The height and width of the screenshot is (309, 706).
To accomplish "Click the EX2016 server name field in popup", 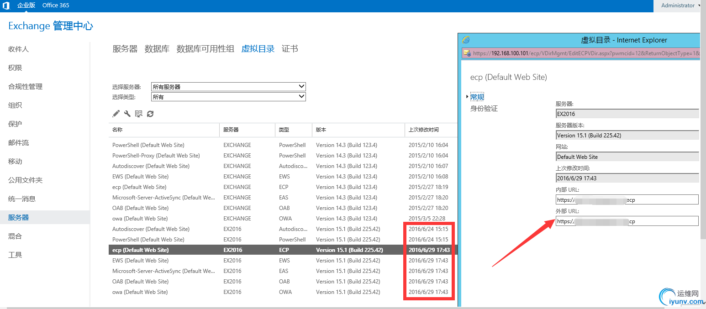I will pyautogui.click(x=627, y=114).
